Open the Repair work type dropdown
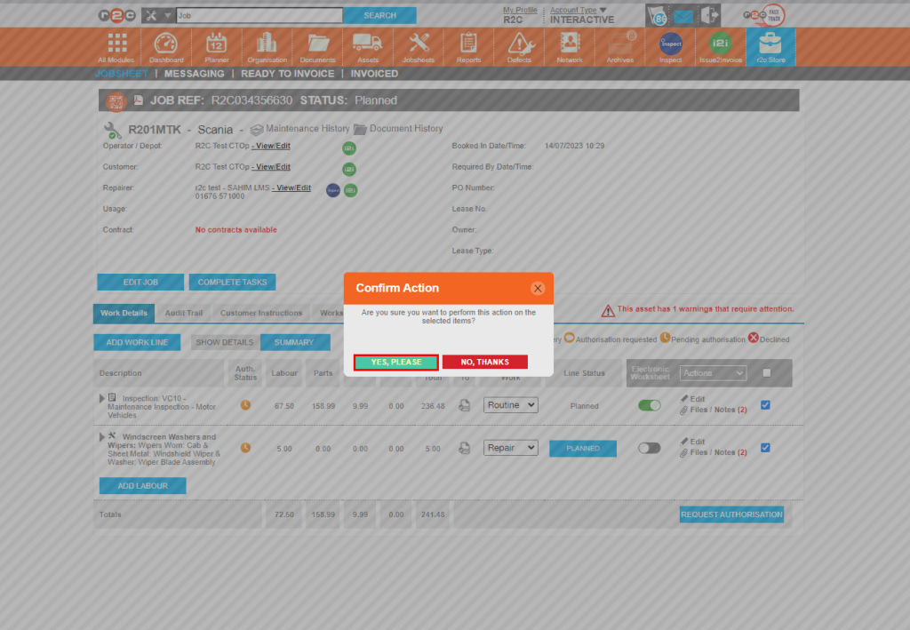 [510, 449]
